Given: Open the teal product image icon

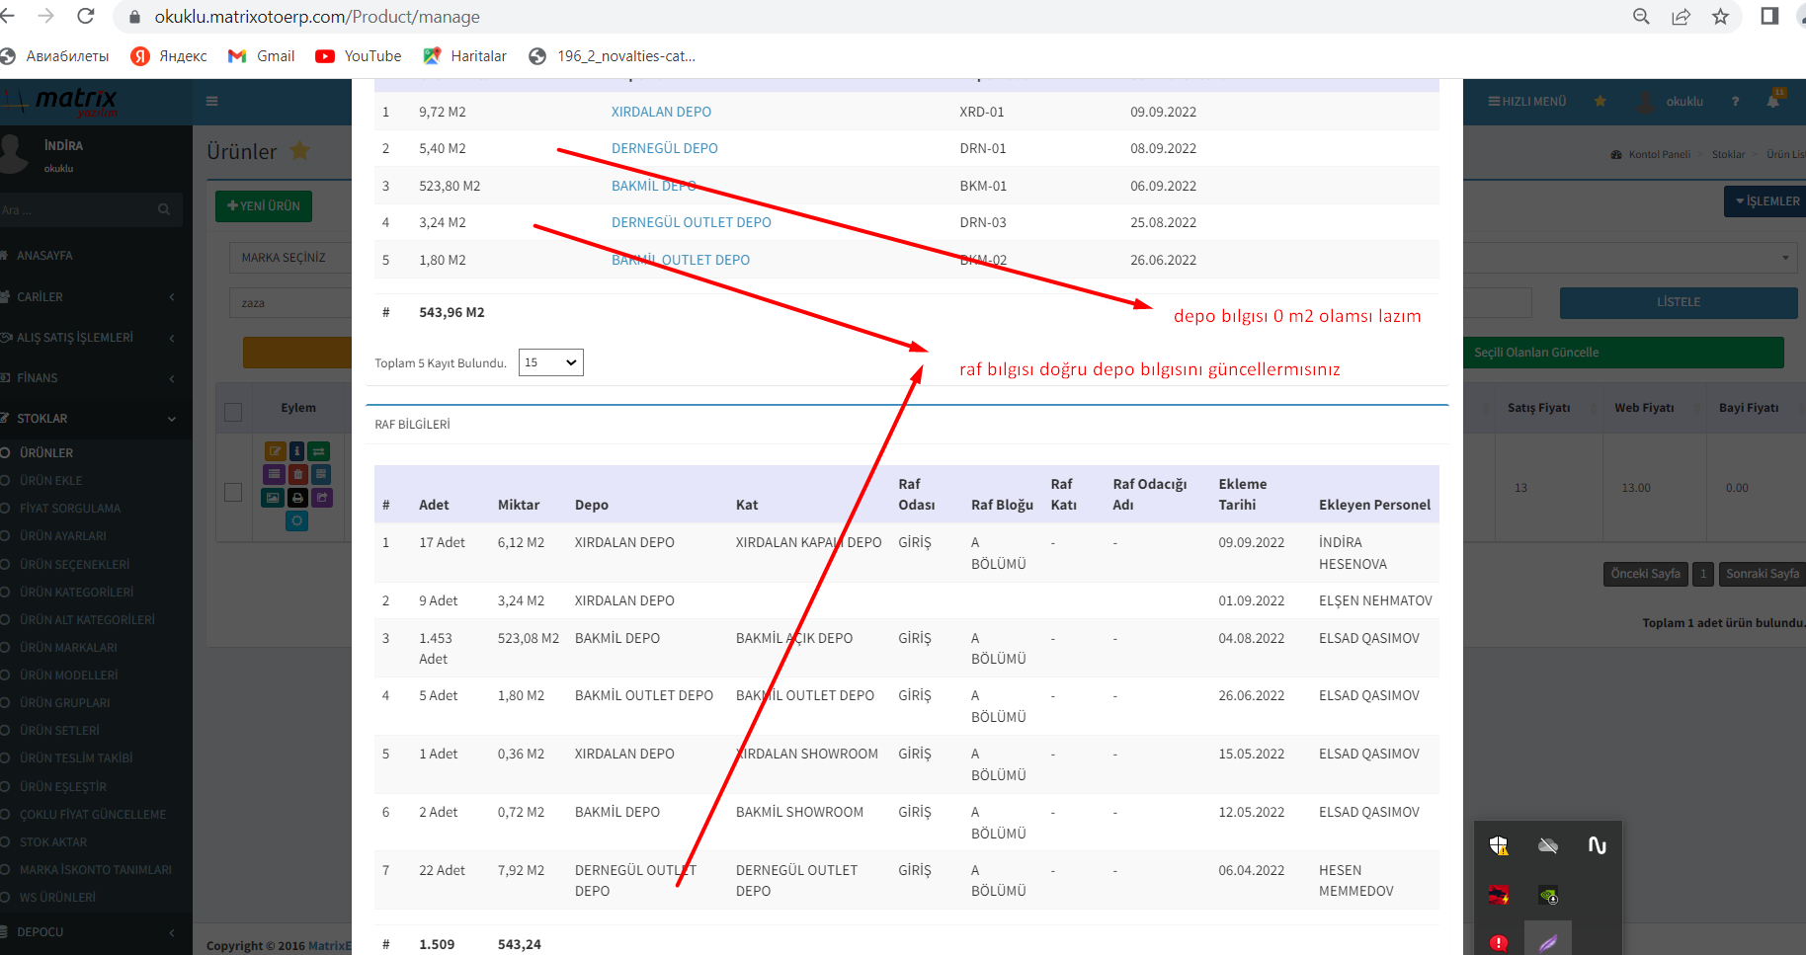Looking at the screenshot, I should click(274, 498).
